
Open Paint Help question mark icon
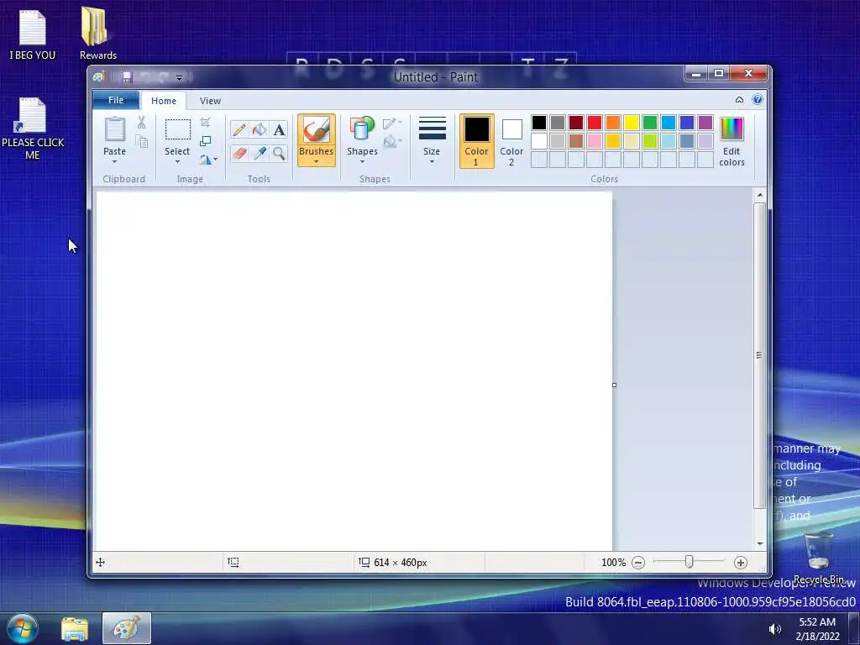click(x=758, y=100)
